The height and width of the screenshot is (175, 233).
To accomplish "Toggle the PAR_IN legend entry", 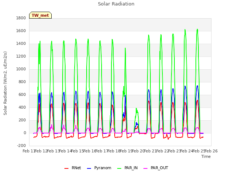I will [x=127, y=168].
